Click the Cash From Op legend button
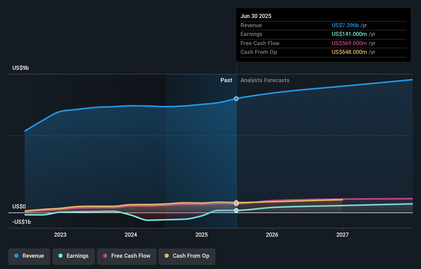This screenshot has height=269, width=421. (187, 256)
